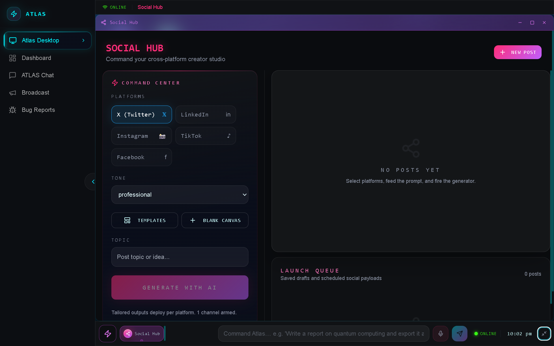554x346 pixels.
Task: Toggle the Facebook platform
Action: click(x=142, y=157)
